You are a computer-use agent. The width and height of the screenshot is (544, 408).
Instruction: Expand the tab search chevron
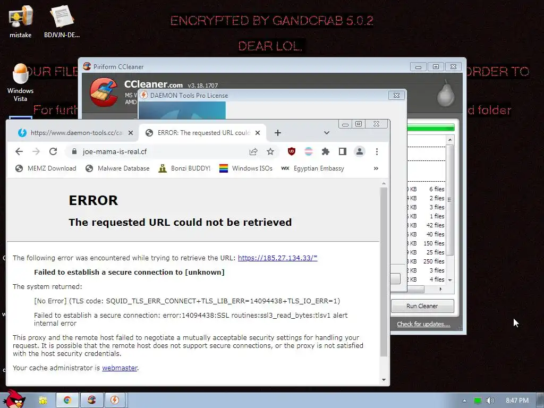(327, 133)
